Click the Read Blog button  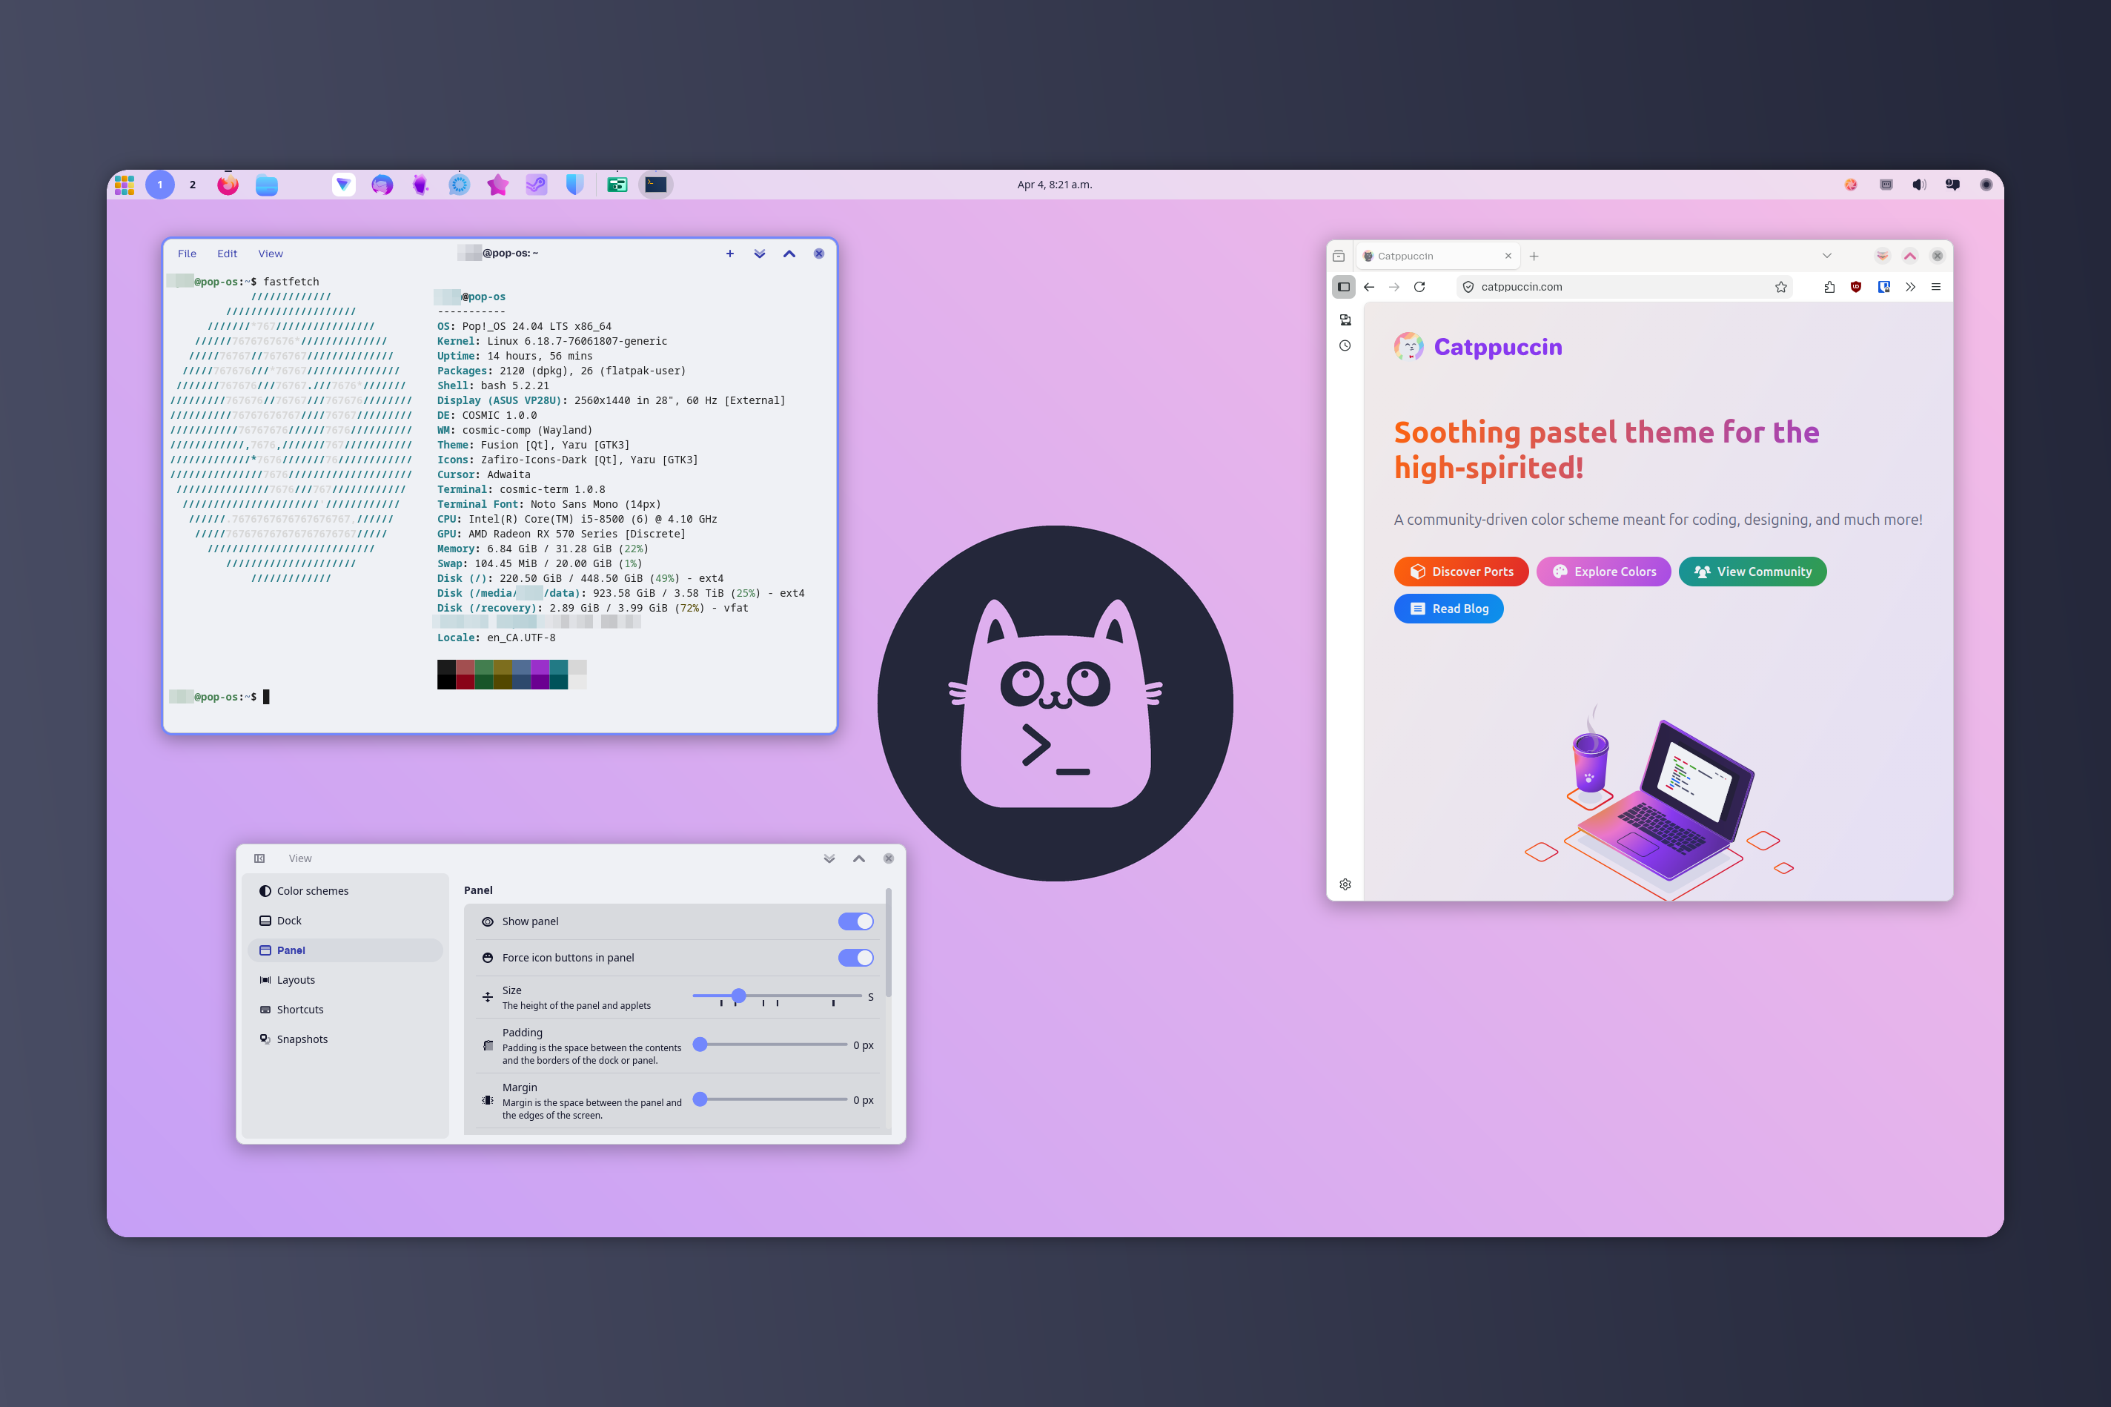click(1448, 609)
